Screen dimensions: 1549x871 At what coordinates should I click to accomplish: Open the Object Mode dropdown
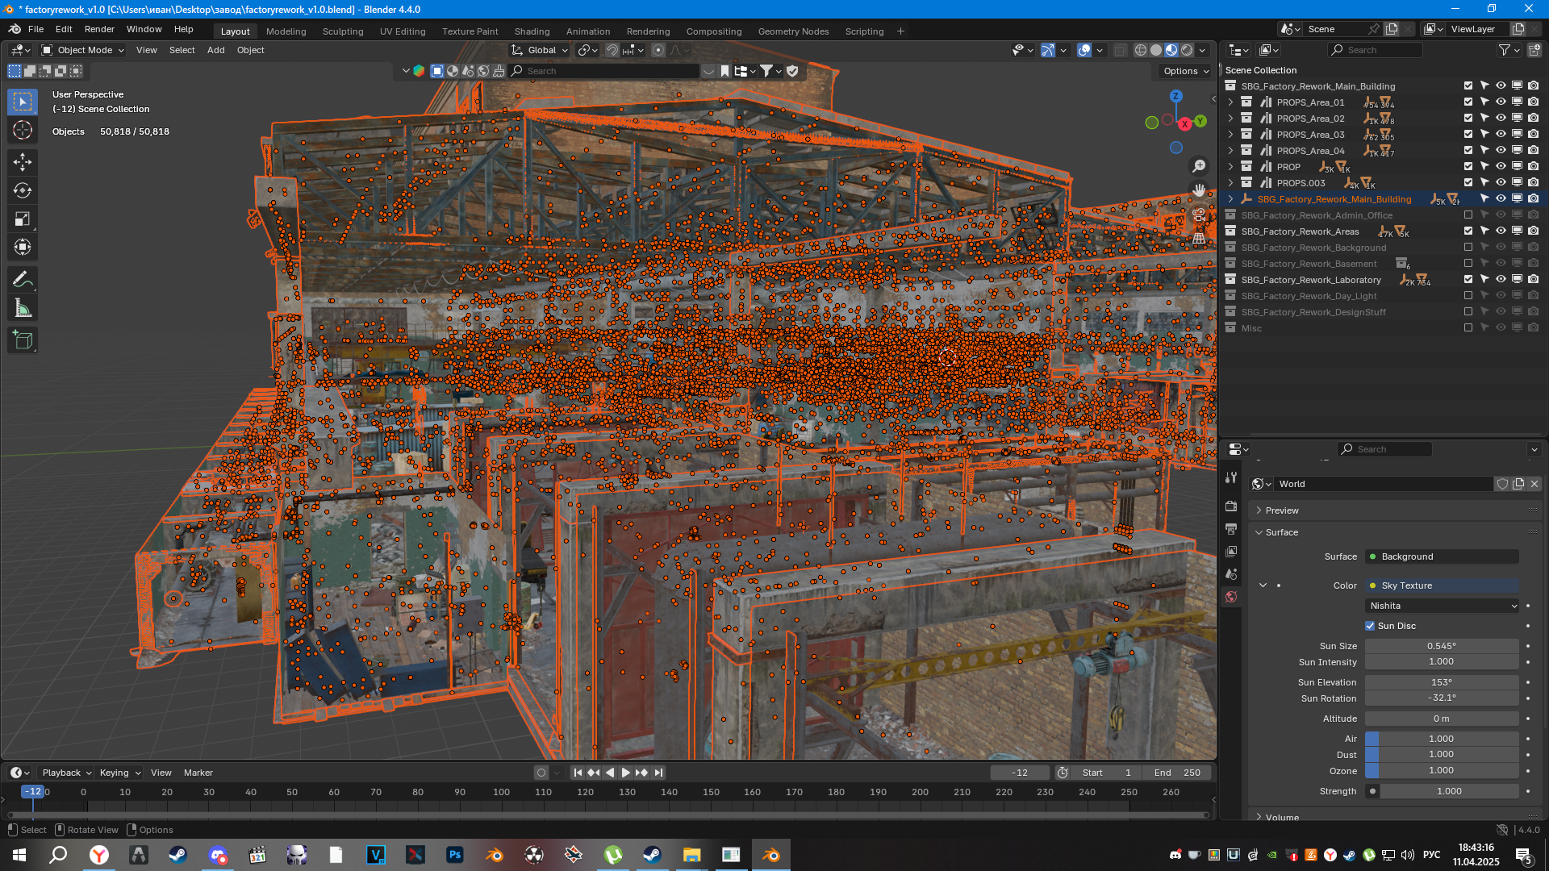[x=84, y=50]
